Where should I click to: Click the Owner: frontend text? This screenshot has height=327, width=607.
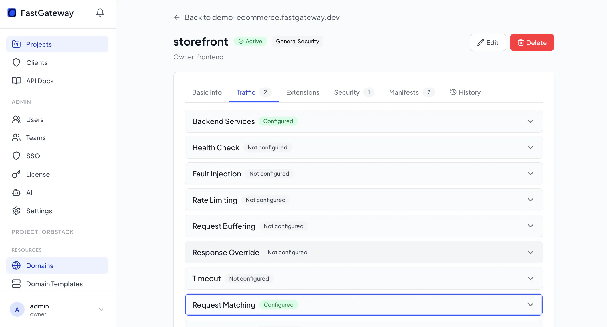pos(199,57)
